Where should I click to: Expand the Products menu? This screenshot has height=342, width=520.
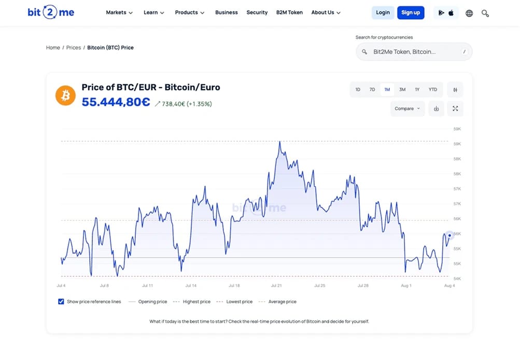(190, 12)
